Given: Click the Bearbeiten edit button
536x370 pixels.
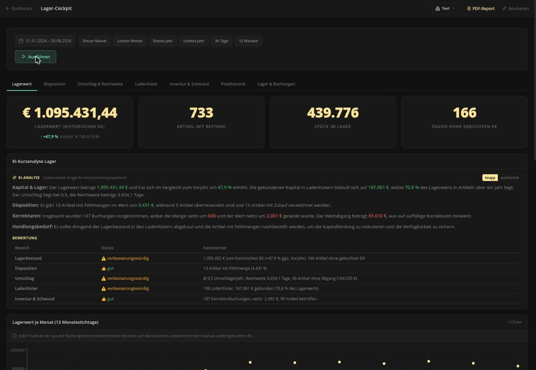Looking at the screenshot, I should pyautogui.click(x=516, y=8).
